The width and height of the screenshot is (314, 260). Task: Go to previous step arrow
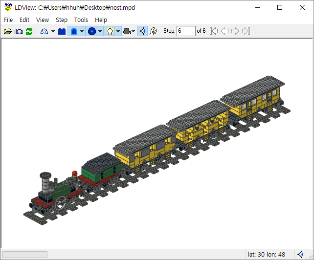(224, 31)
